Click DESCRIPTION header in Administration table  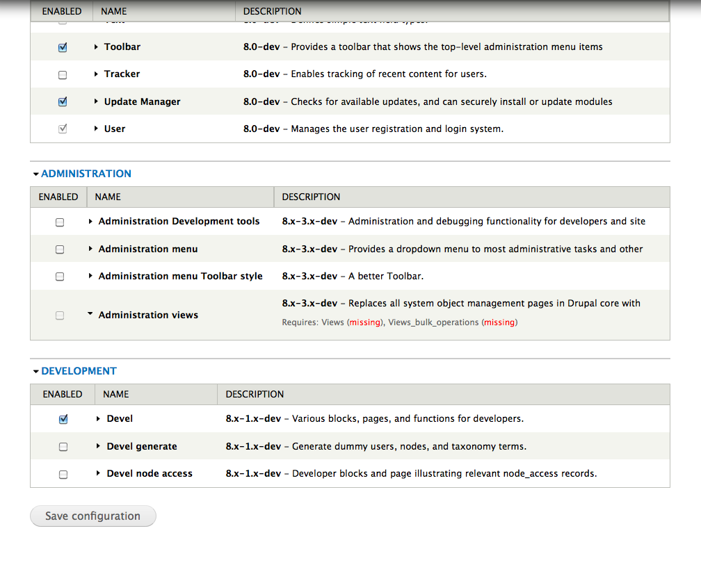[311, 197]
